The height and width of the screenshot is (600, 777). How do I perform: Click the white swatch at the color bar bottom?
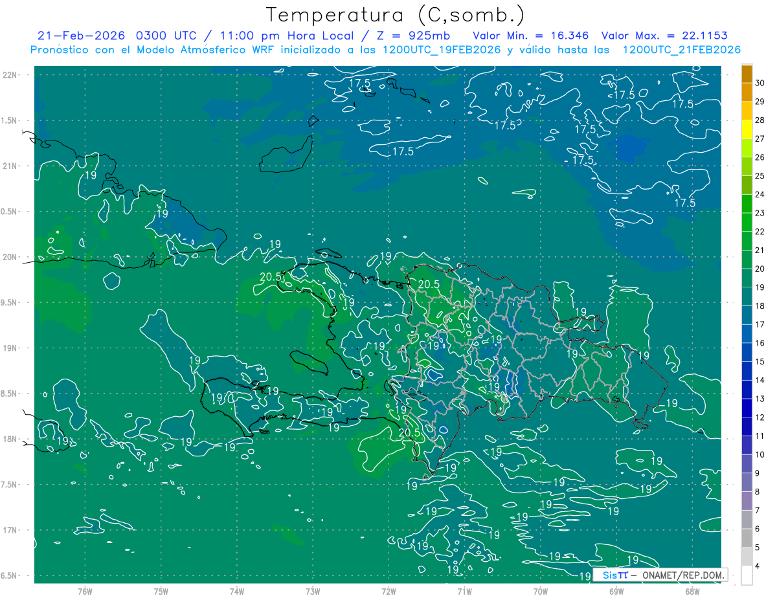pyautogui.click(x=747, y=575)
